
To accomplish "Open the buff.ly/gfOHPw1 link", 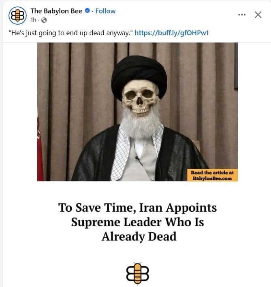I will 172,33.
